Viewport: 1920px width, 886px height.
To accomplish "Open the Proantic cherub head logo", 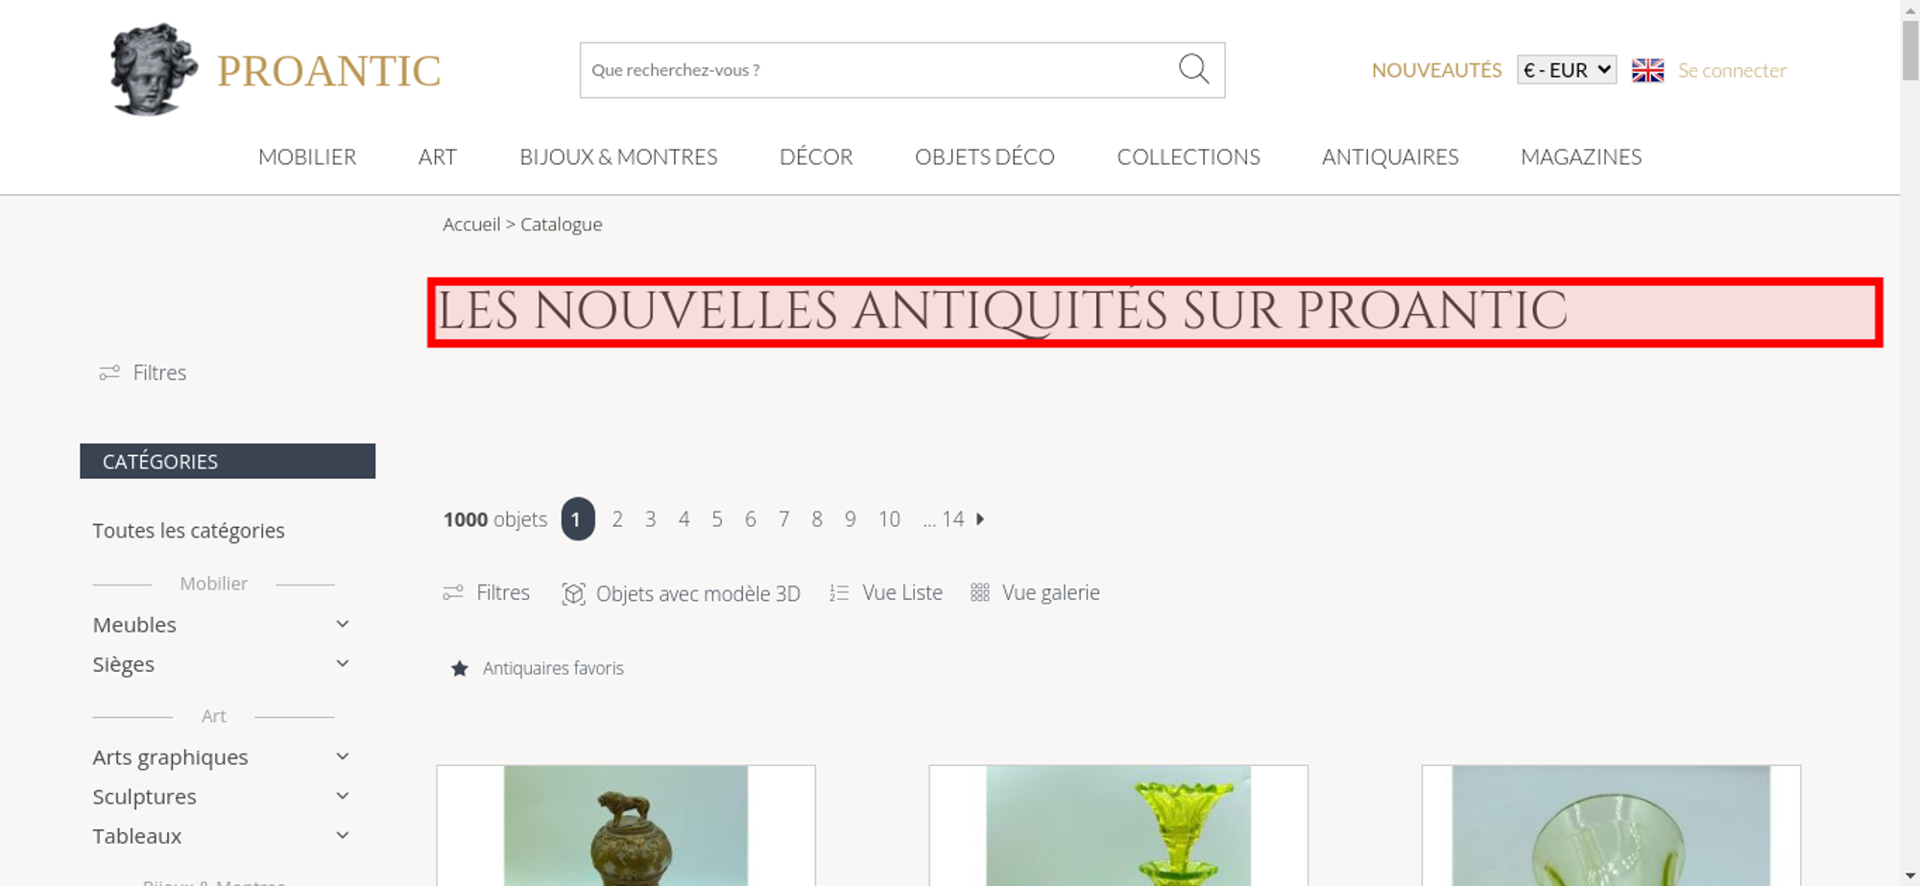I will pyautogui.click(x=154, y=69).
